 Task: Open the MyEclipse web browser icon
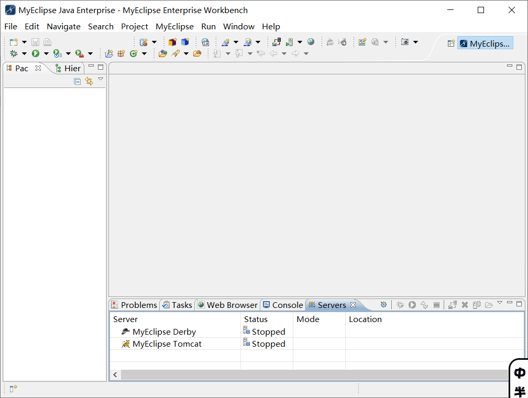pyautogui.click(x=205, y=42)
